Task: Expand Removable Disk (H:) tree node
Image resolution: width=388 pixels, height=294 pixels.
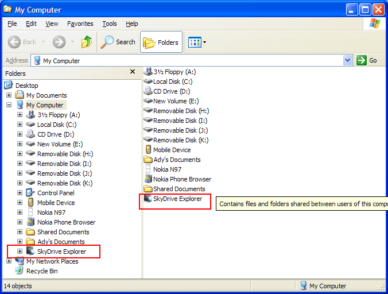Action: [x=20, y=154]
